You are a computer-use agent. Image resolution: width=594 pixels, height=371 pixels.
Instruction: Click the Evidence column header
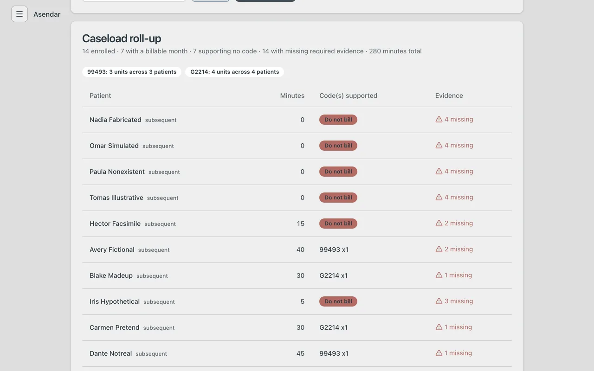click(x=449, y=96)
